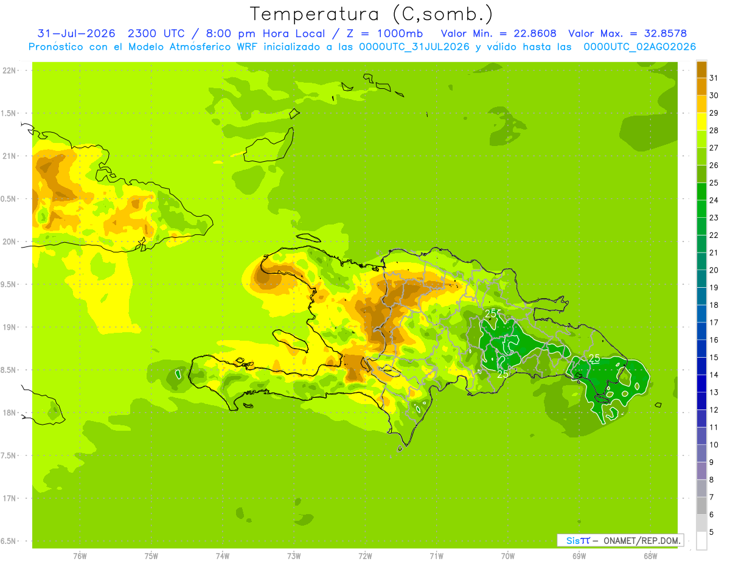Click the "Temperatura (C,somb.)" title

[371, 14]
